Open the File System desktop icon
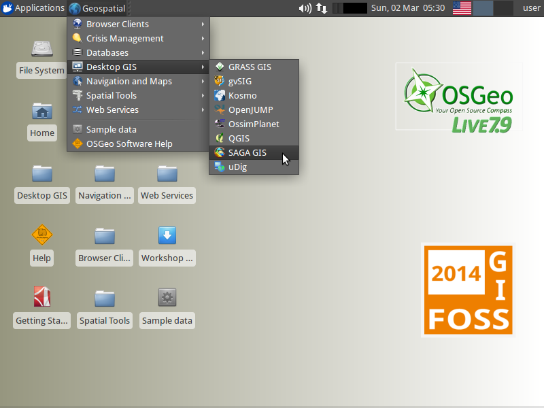 coord(42,49)
